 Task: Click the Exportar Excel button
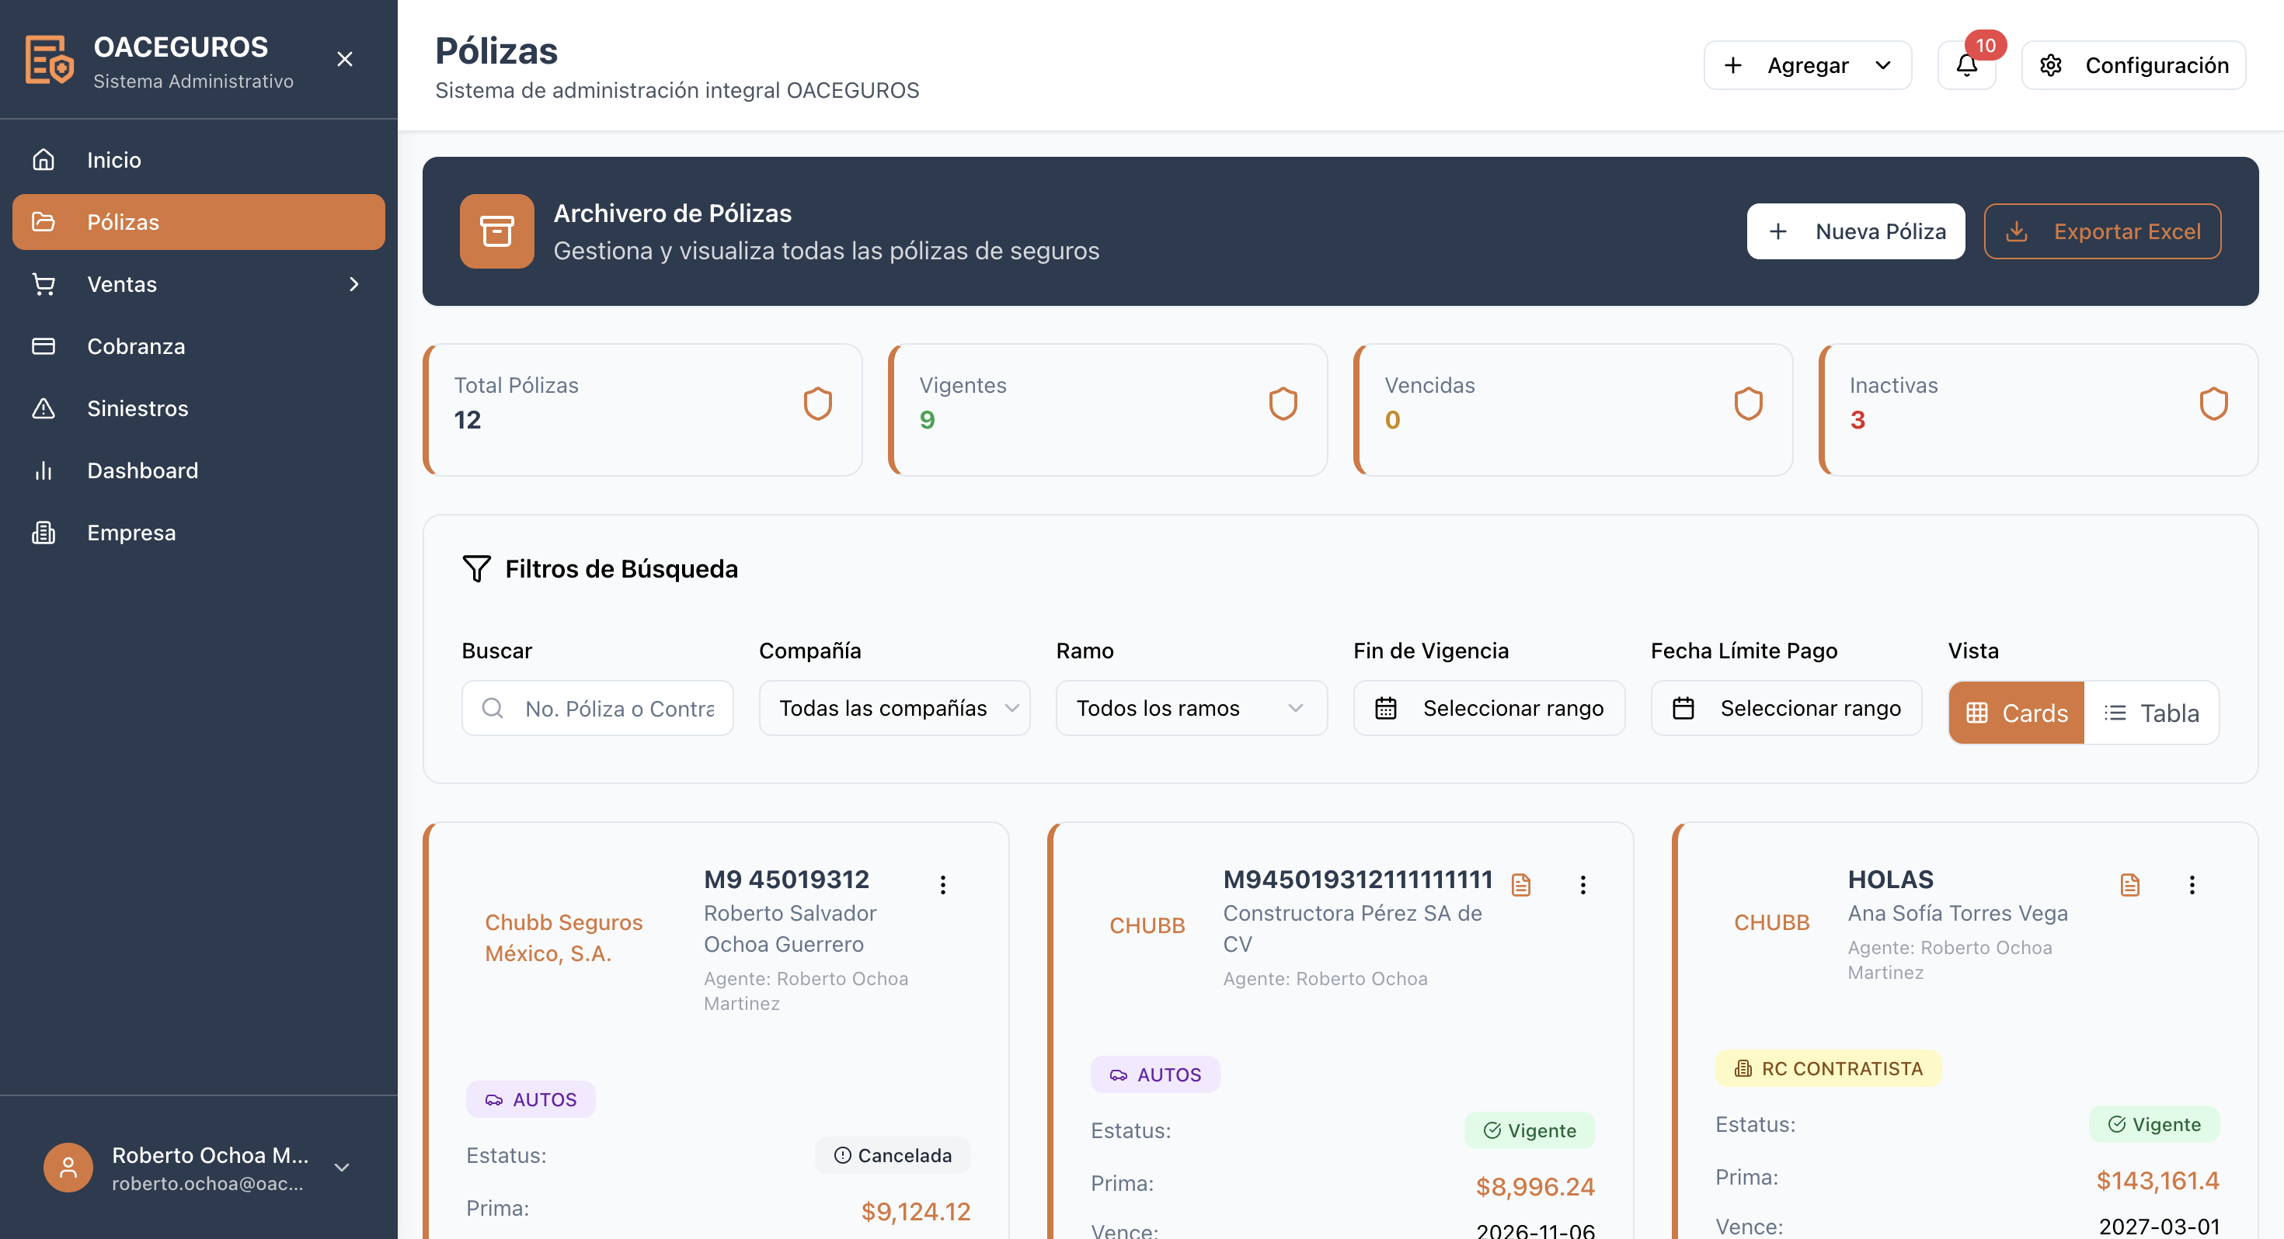click(2101, 231)
